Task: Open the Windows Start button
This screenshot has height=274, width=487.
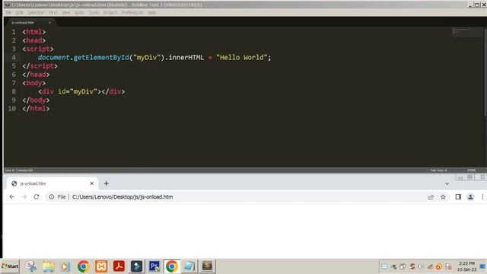Action: pyautogui.click(x=10, y=266)
